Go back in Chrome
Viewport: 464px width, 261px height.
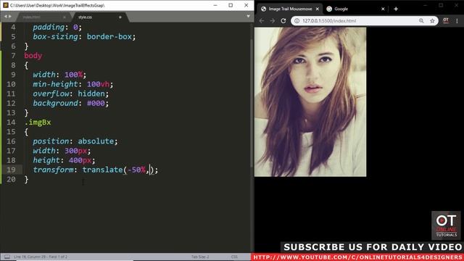pos(262,21)
